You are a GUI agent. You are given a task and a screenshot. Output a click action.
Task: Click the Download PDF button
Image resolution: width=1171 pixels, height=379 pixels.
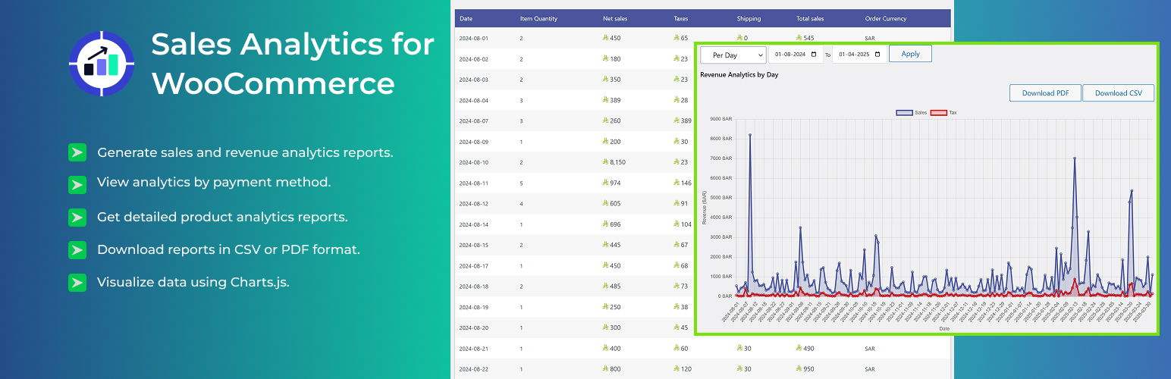(1046, 93)
